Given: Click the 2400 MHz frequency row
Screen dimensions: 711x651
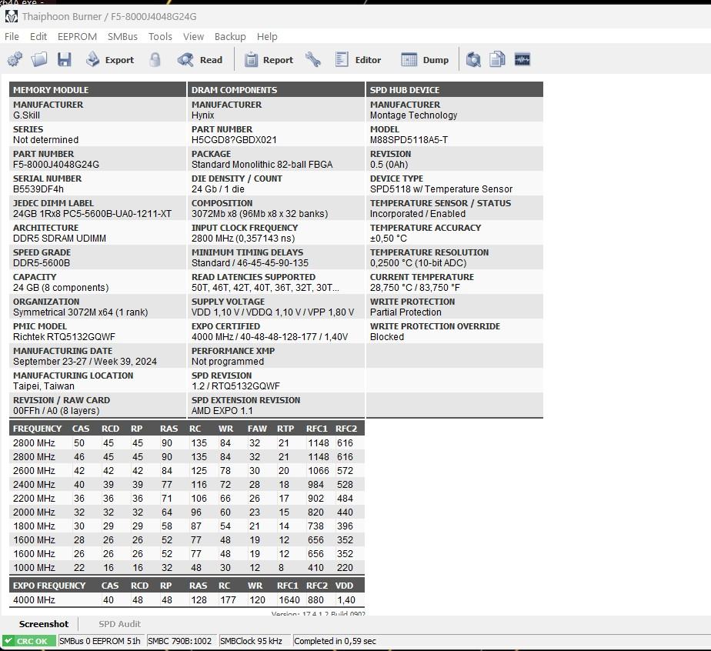Looking at the screenshot, I should pyautogui.click(x=186, y=485).
